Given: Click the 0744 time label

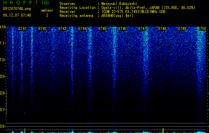Looking at the screenshot, I should click(82, 29).
